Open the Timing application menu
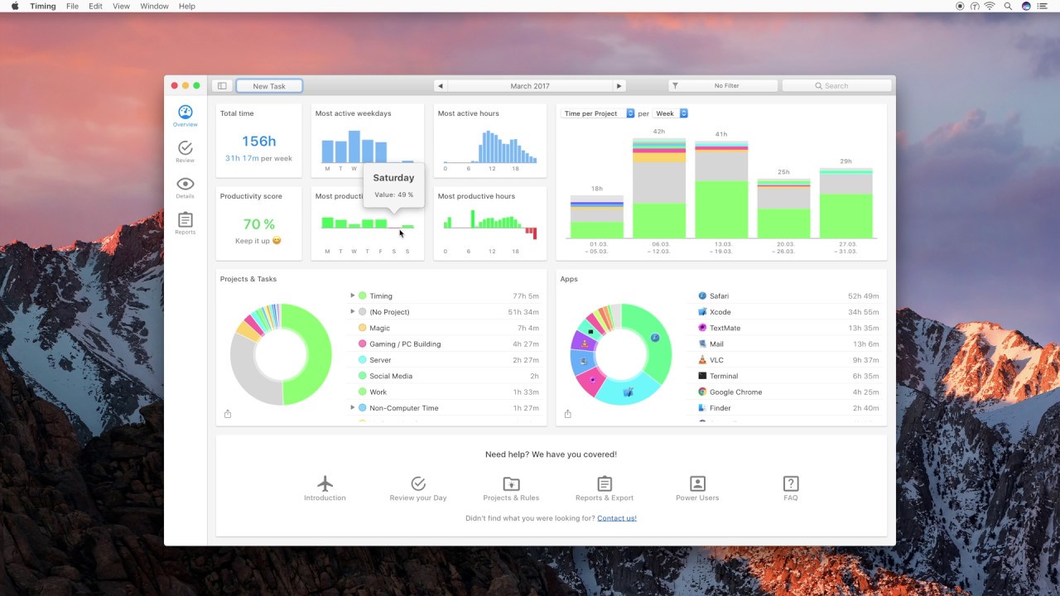1060x596 pixels. tap(43, 6)
